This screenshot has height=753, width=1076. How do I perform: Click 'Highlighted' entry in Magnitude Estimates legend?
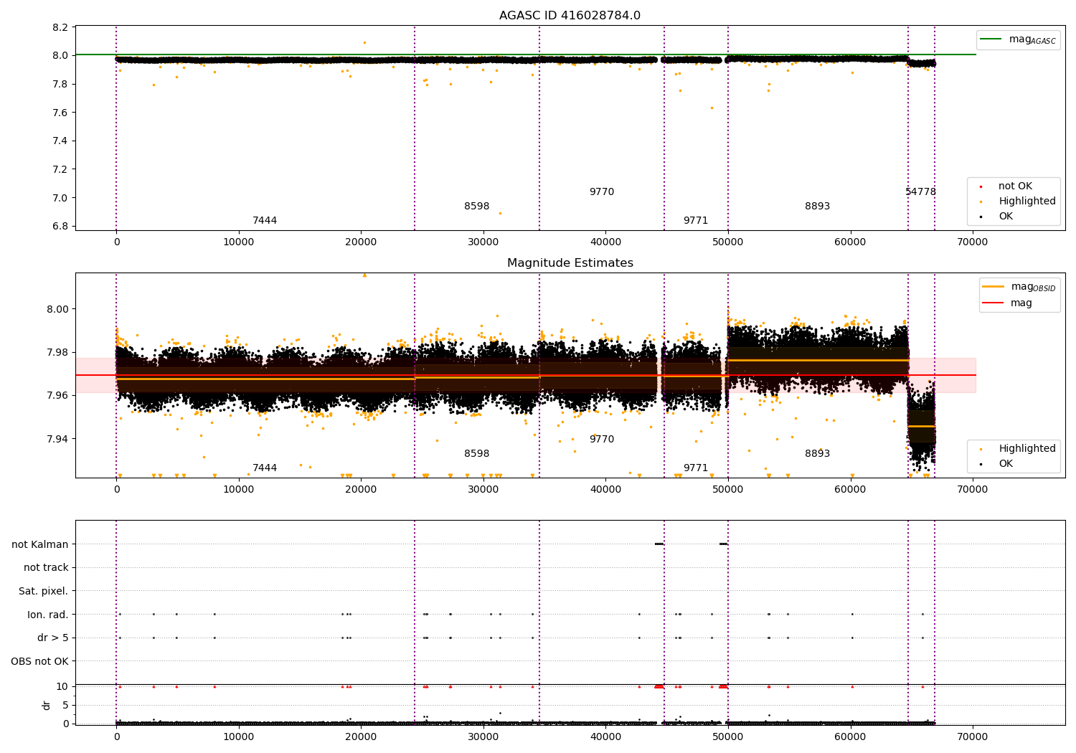click(1018, 449)
